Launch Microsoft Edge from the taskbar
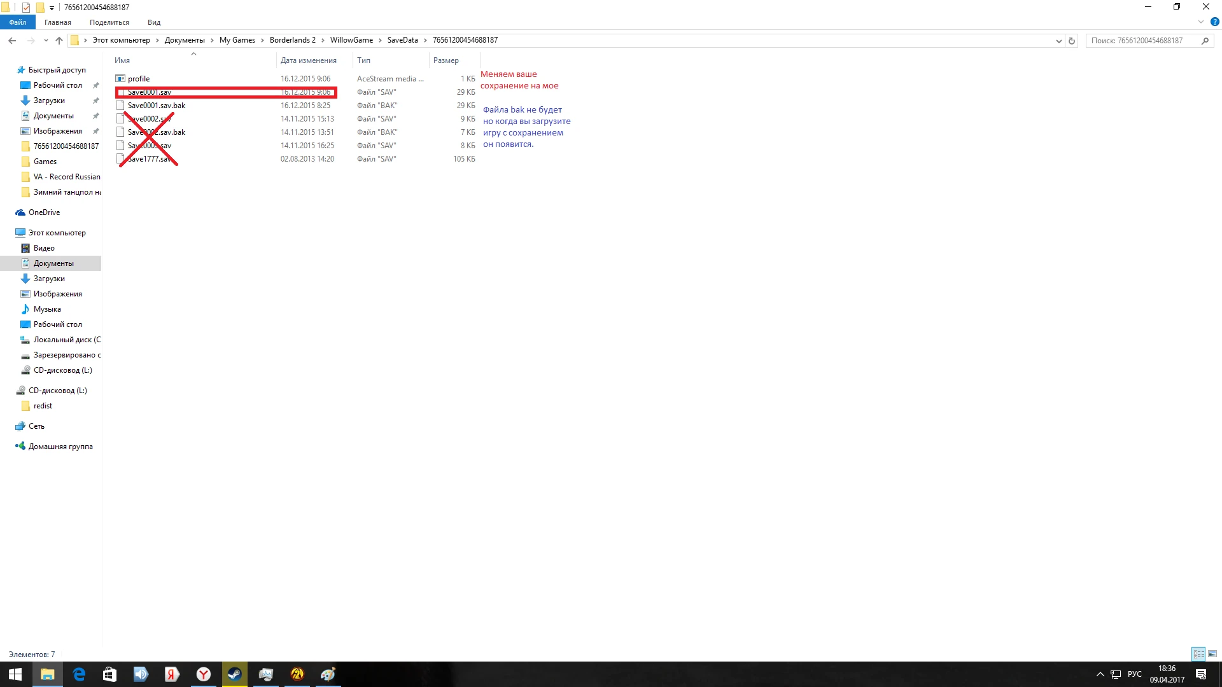Viewport: 1222px width, 687px height. coord(79,674)
